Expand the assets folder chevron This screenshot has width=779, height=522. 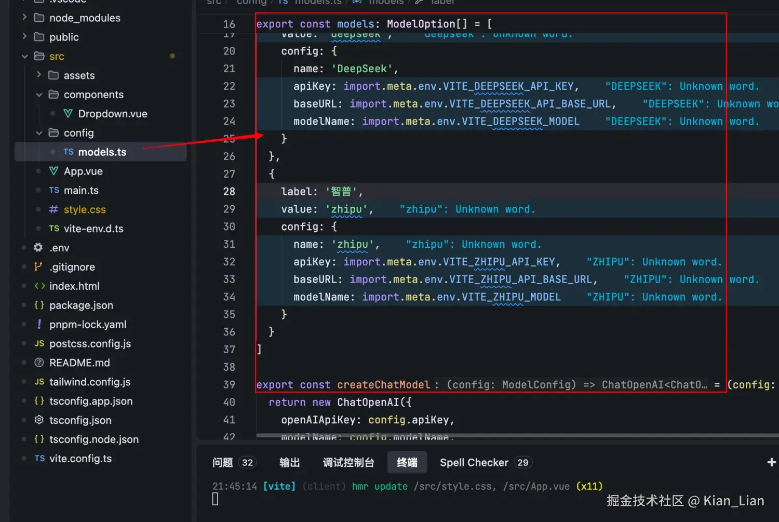click(39, 75)
